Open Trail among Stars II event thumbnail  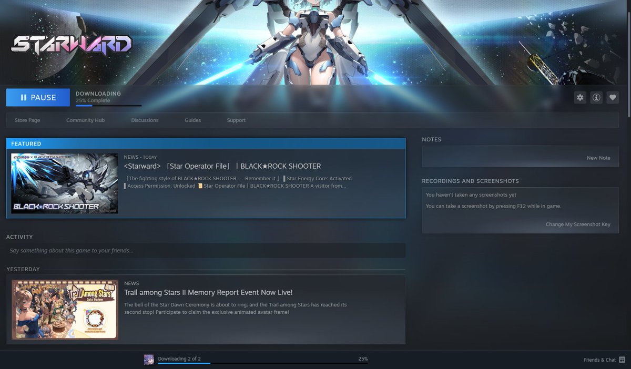pyautogui.click(x=65, y=310)
